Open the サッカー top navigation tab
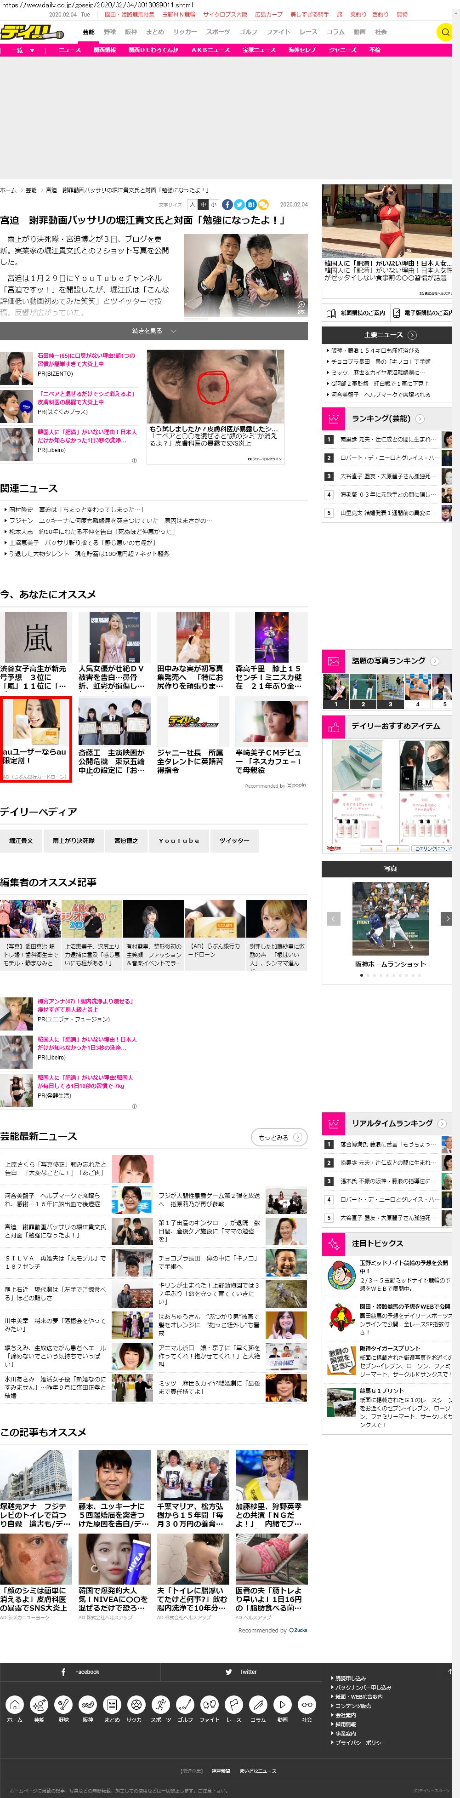Viewport: 460px width, 1798px height. coord(185,32)
